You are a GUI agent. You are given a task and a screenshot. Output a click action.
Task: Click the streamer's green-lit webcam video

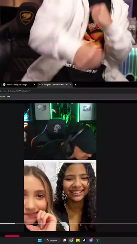point(60,131)
